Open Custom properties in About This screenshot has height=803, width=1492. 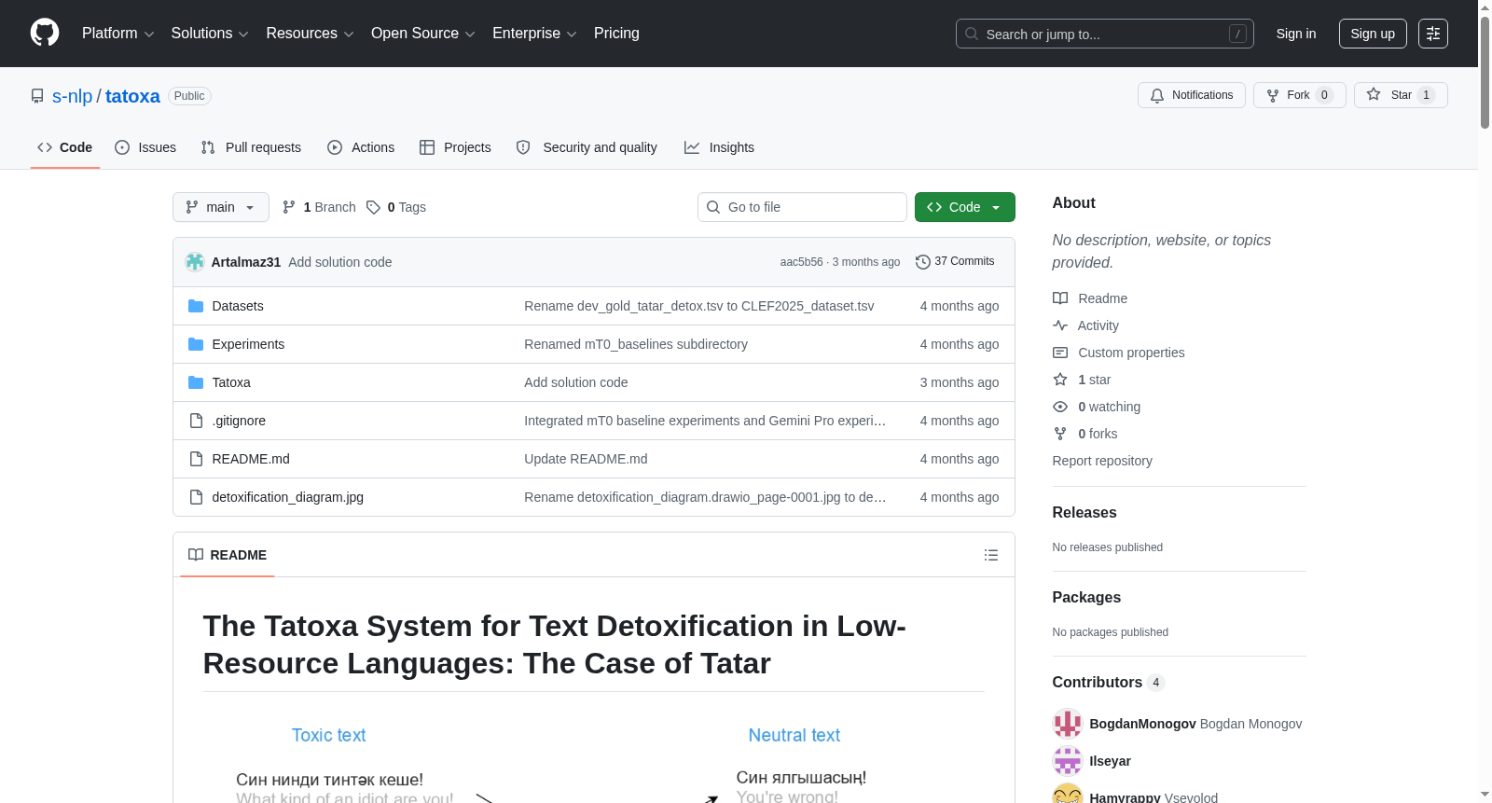coord(1119,353)
